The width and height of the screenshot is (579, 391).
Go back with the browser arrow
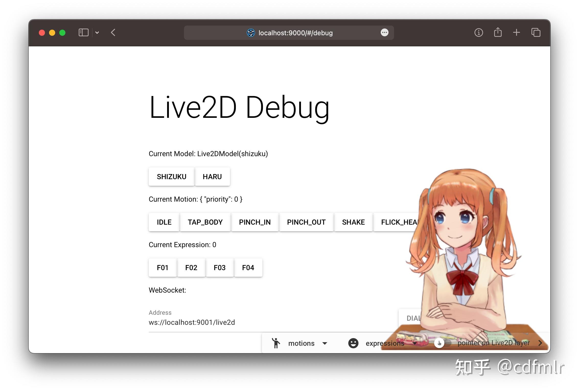(x=113, y=32)
